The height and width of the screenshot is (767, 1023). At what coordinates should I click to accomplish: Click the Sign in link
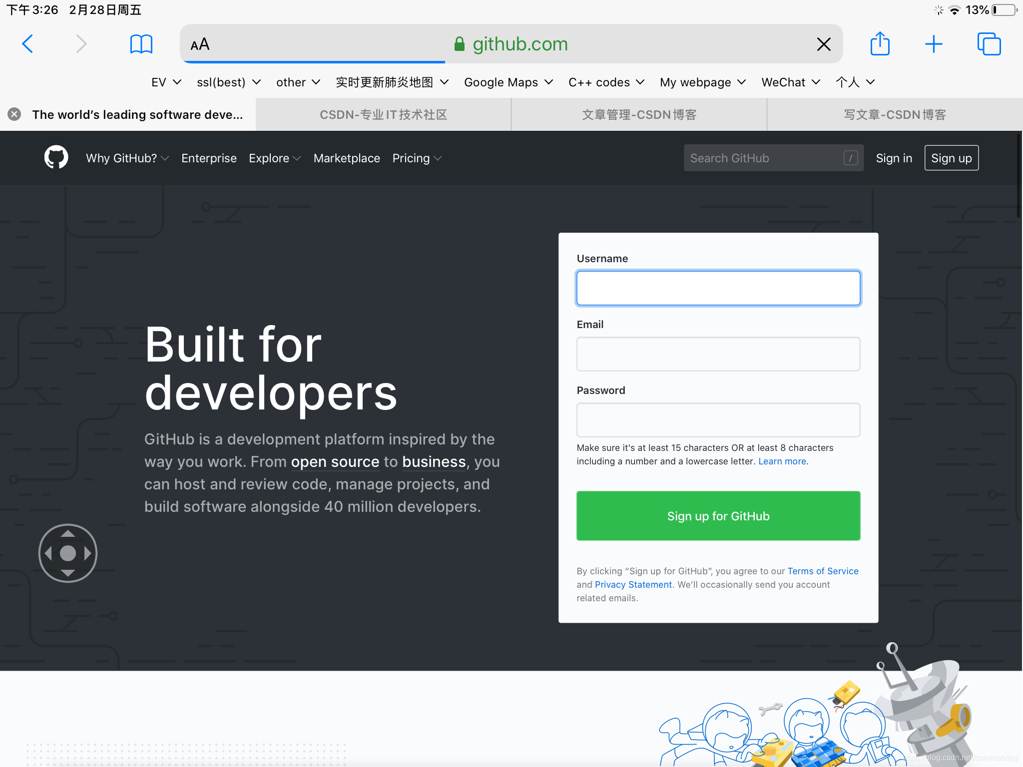[x=894, y=158]
